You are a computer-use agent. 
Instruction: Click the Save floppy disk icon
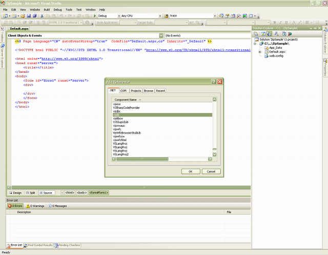click(29, 16)
